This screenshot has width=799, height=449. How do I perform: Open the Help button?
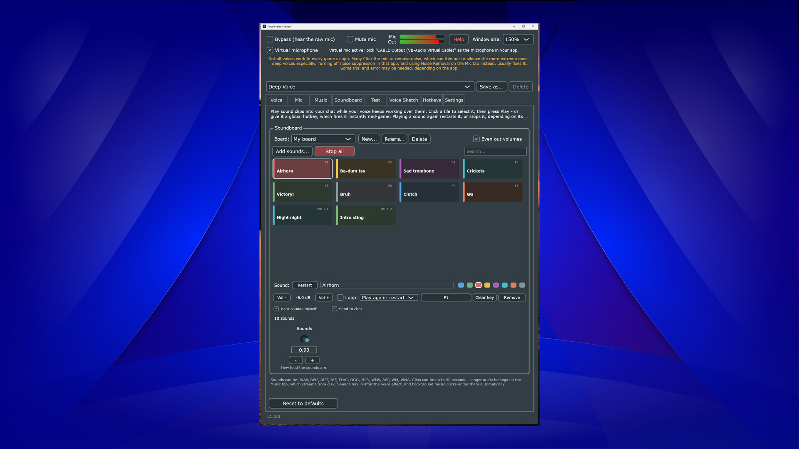(x=459, y=39)
